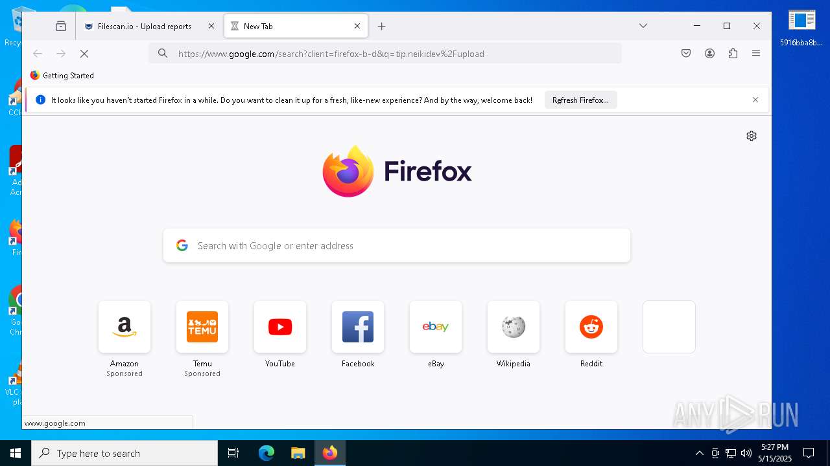The width and height of the screenshot is (830, 466).
Task: Click the Firefox logo on new tab page
Action: (x=397, y=172)
